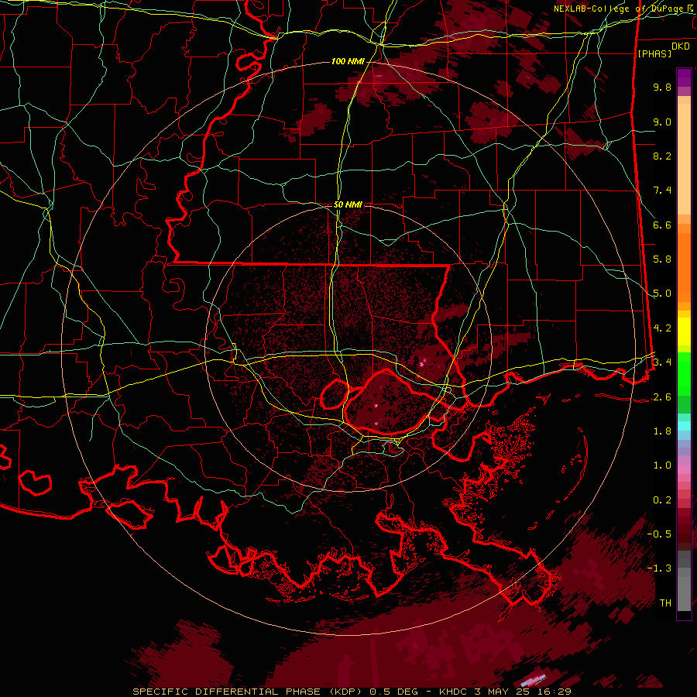Pick the bright green color bar segment
The height and width of the screenshot is (697, 697).
684,373
